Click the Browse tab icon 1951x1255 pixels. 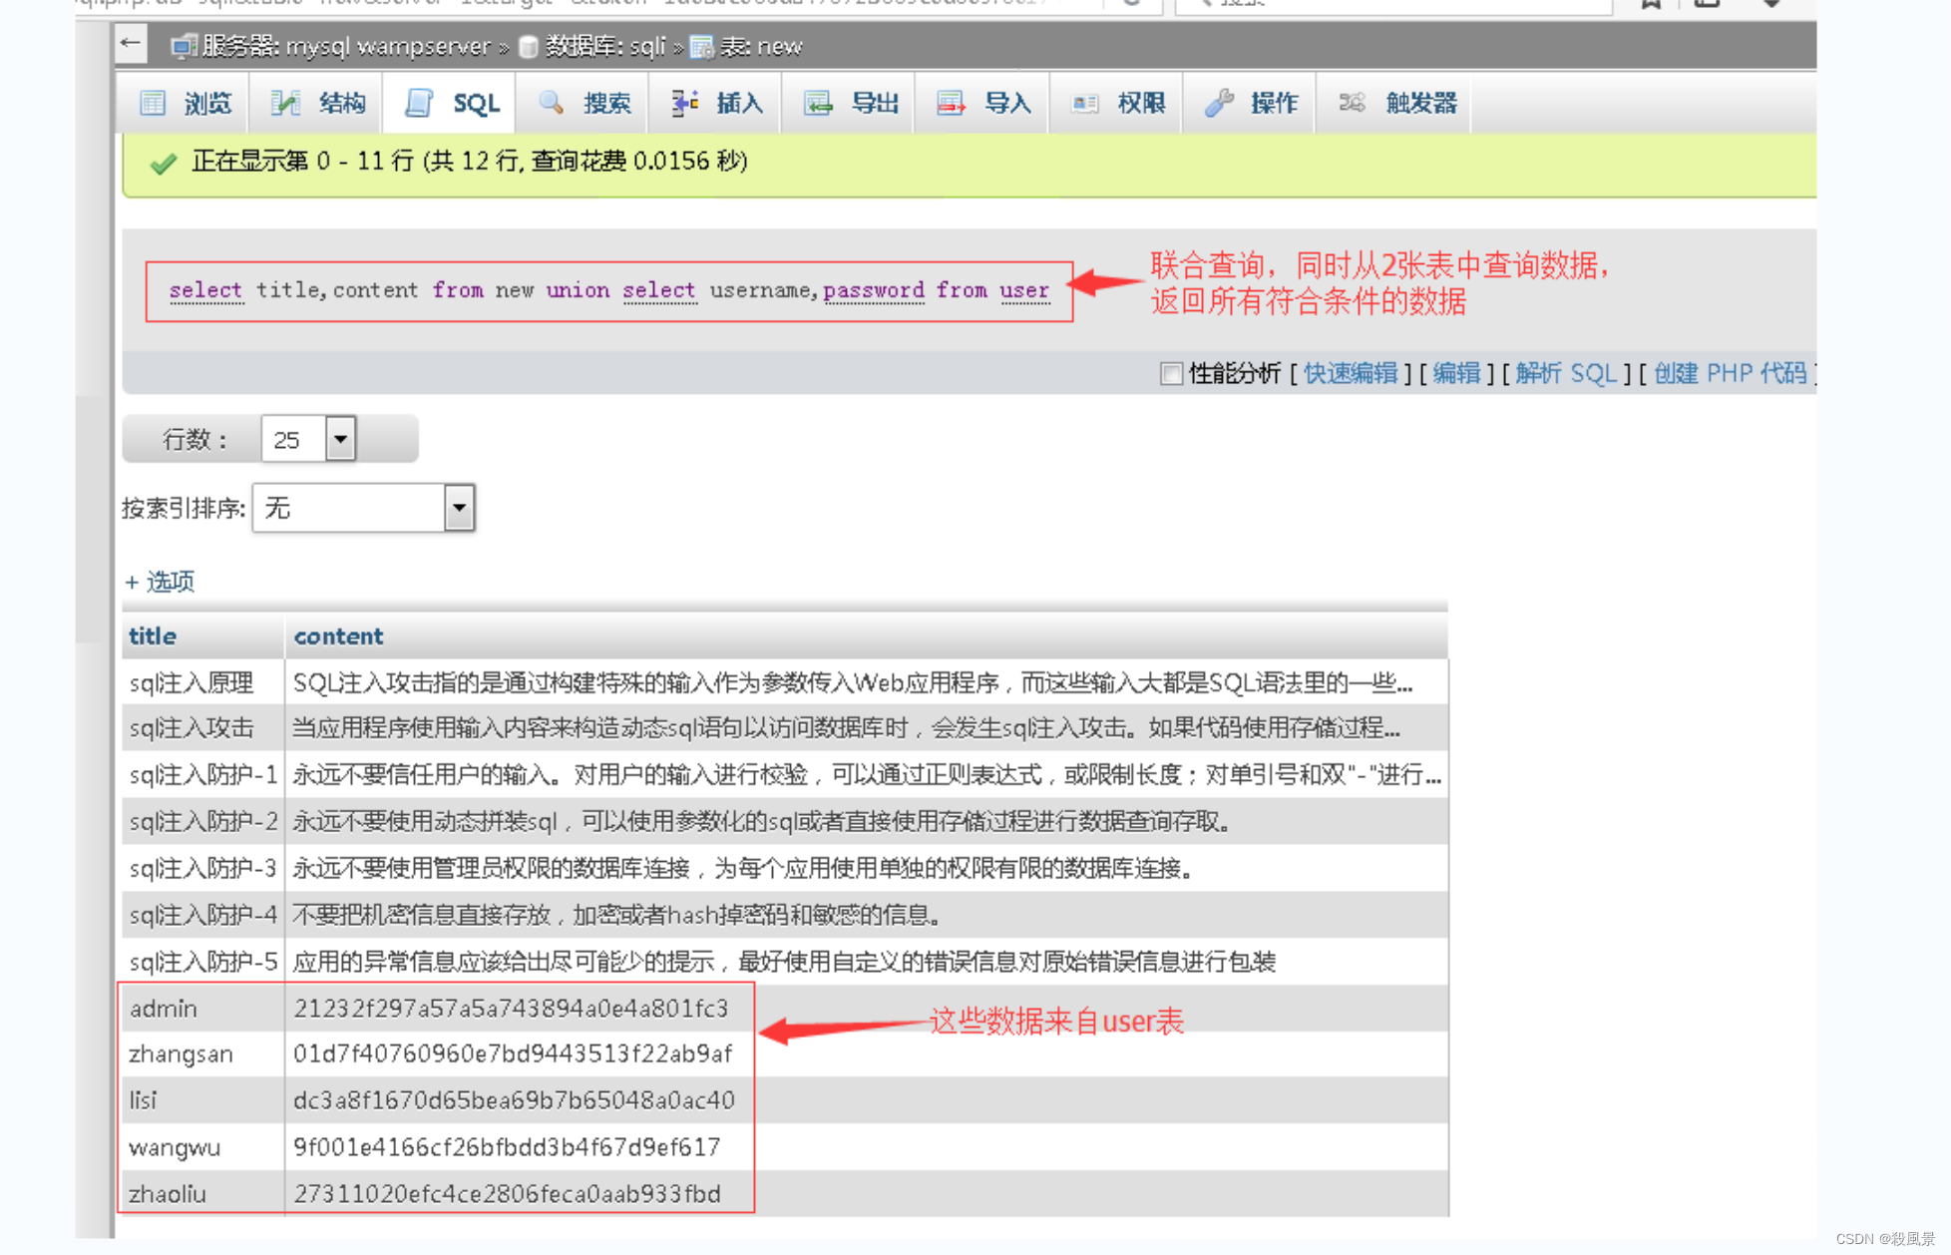(x=153, y=103)
